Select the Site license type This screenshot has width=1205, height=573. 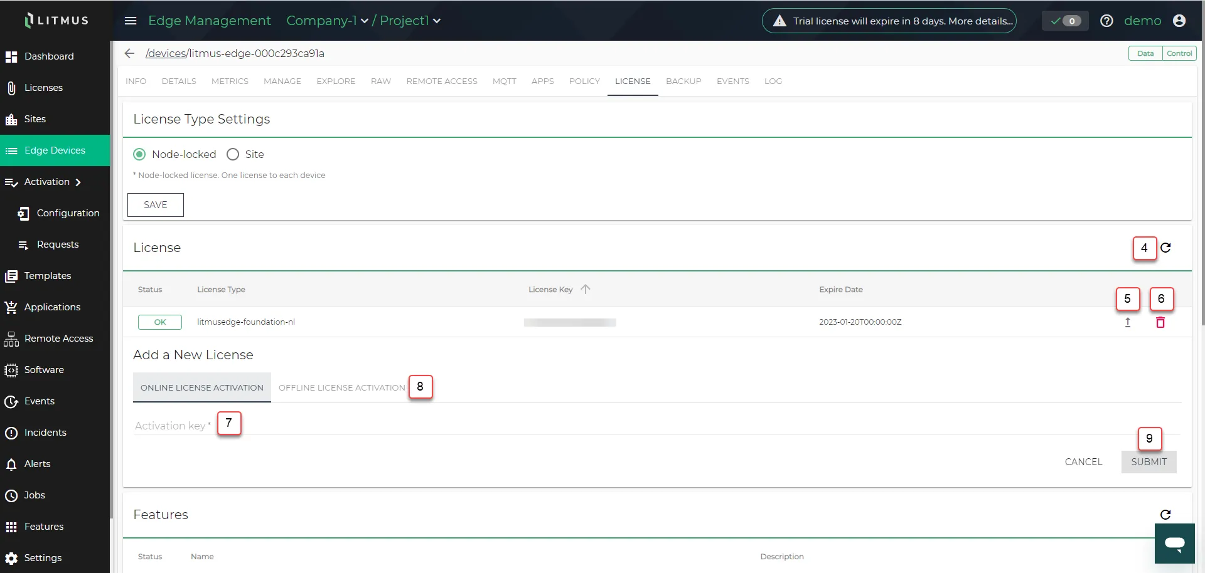click(233, 154)
